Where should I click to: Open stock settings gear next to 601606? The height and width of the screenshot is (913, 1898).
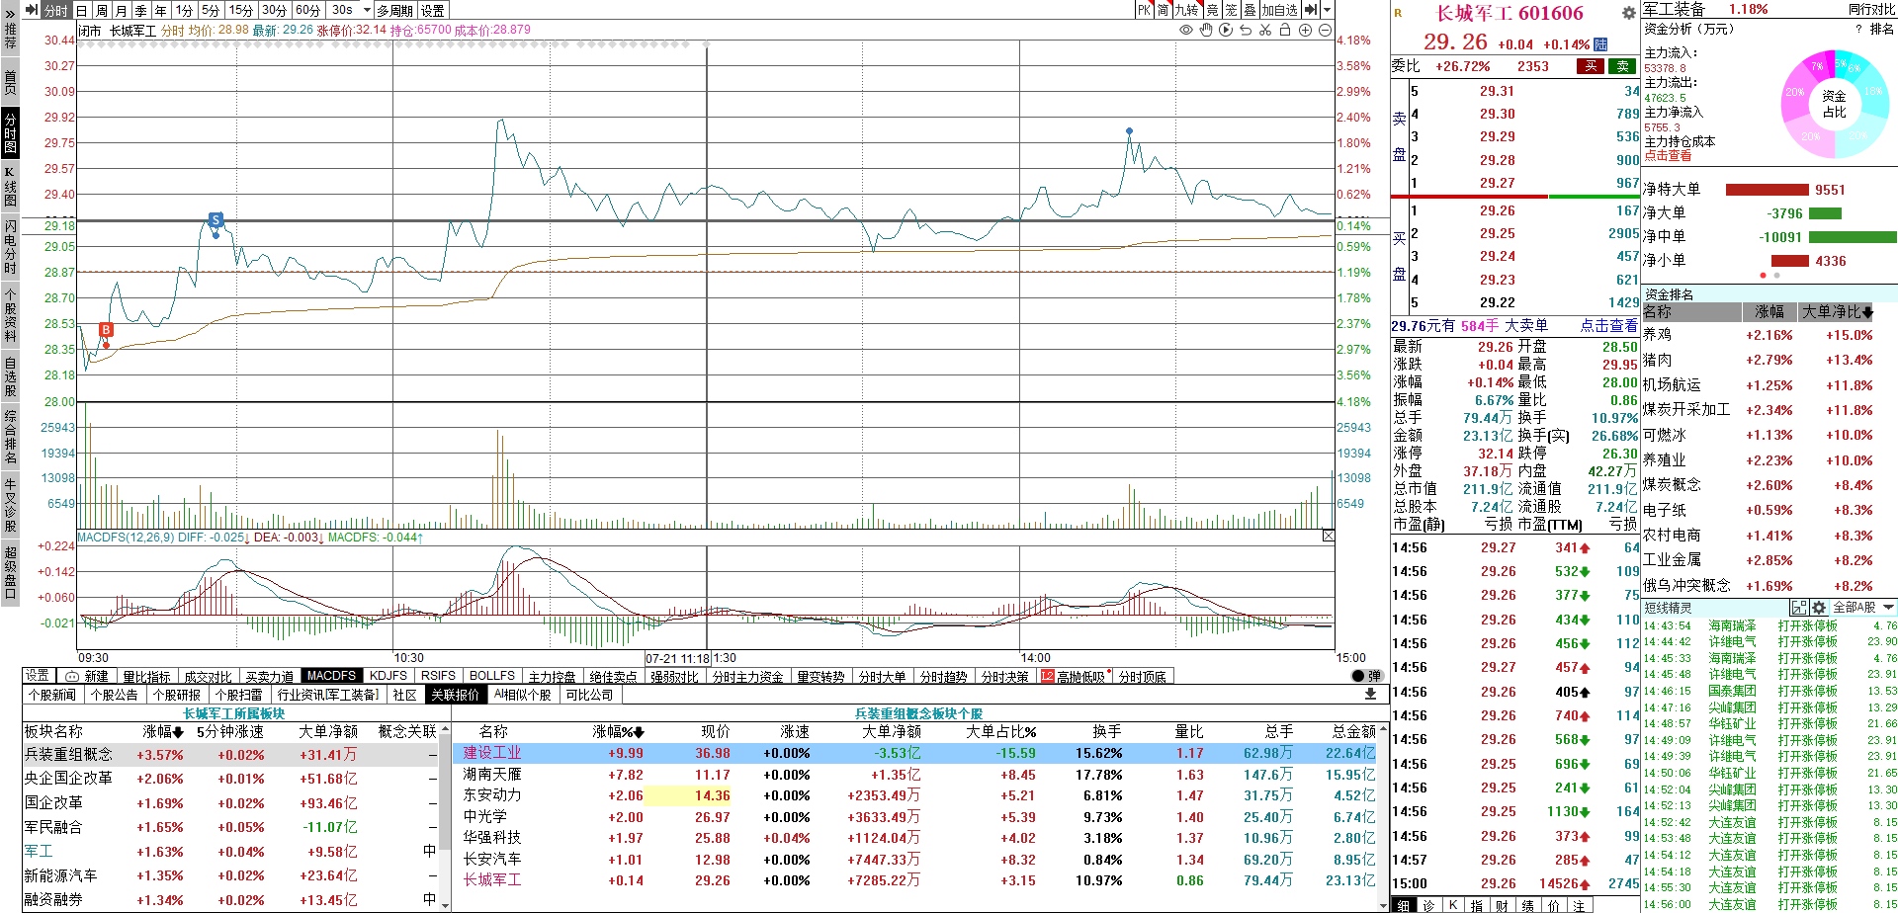1628,13
